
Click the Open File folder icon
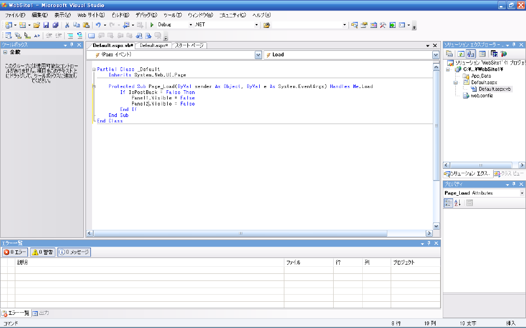37,25
